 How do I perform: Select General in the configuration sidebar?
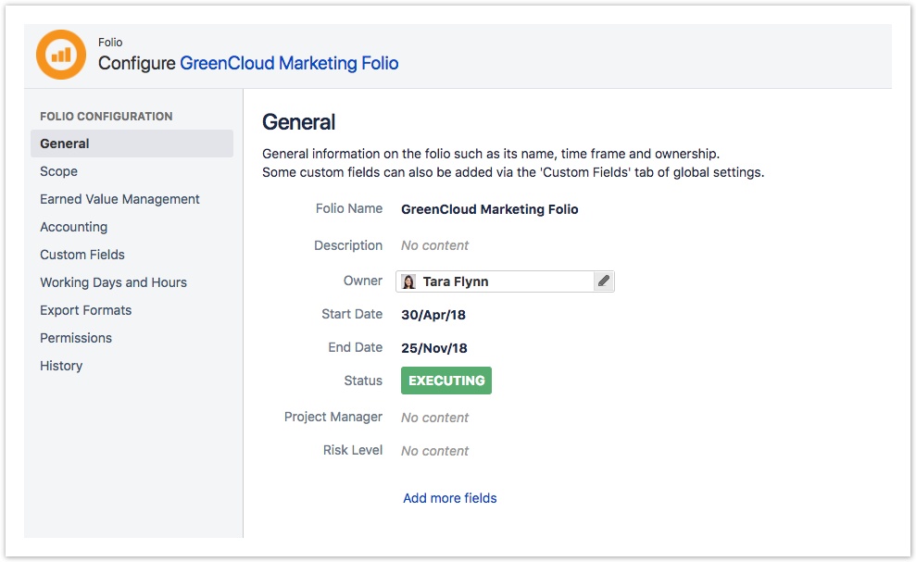(x=65, y=144)
